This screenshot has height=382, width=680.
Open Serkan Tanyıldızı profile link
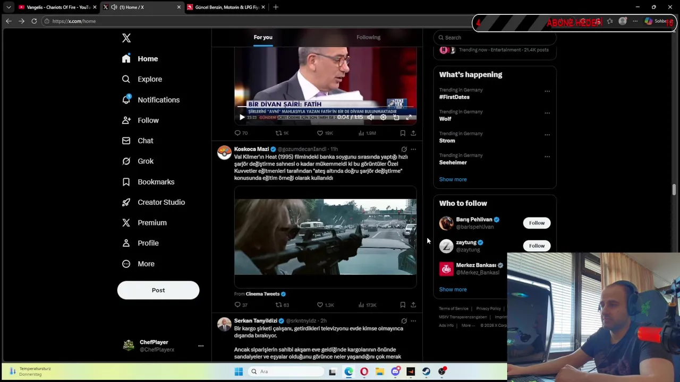pos(256,321)
